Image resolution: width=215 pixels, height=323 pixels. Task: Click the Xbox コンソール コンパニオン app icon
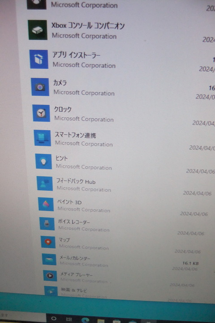pos(38,30)
